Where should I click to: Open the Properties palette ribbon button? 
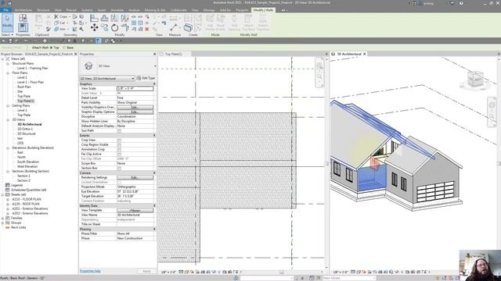[x=23, y=27]
